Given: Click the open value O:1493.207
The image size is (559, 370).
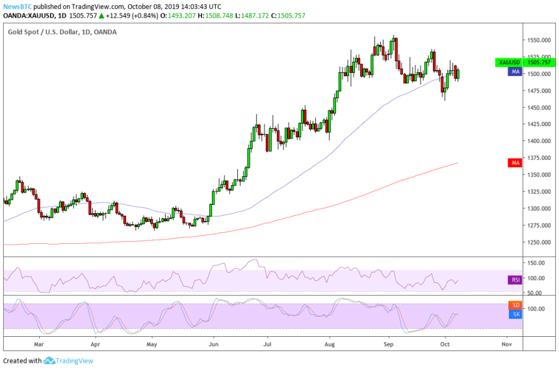Looking at the screenshot, I should 178,16.
